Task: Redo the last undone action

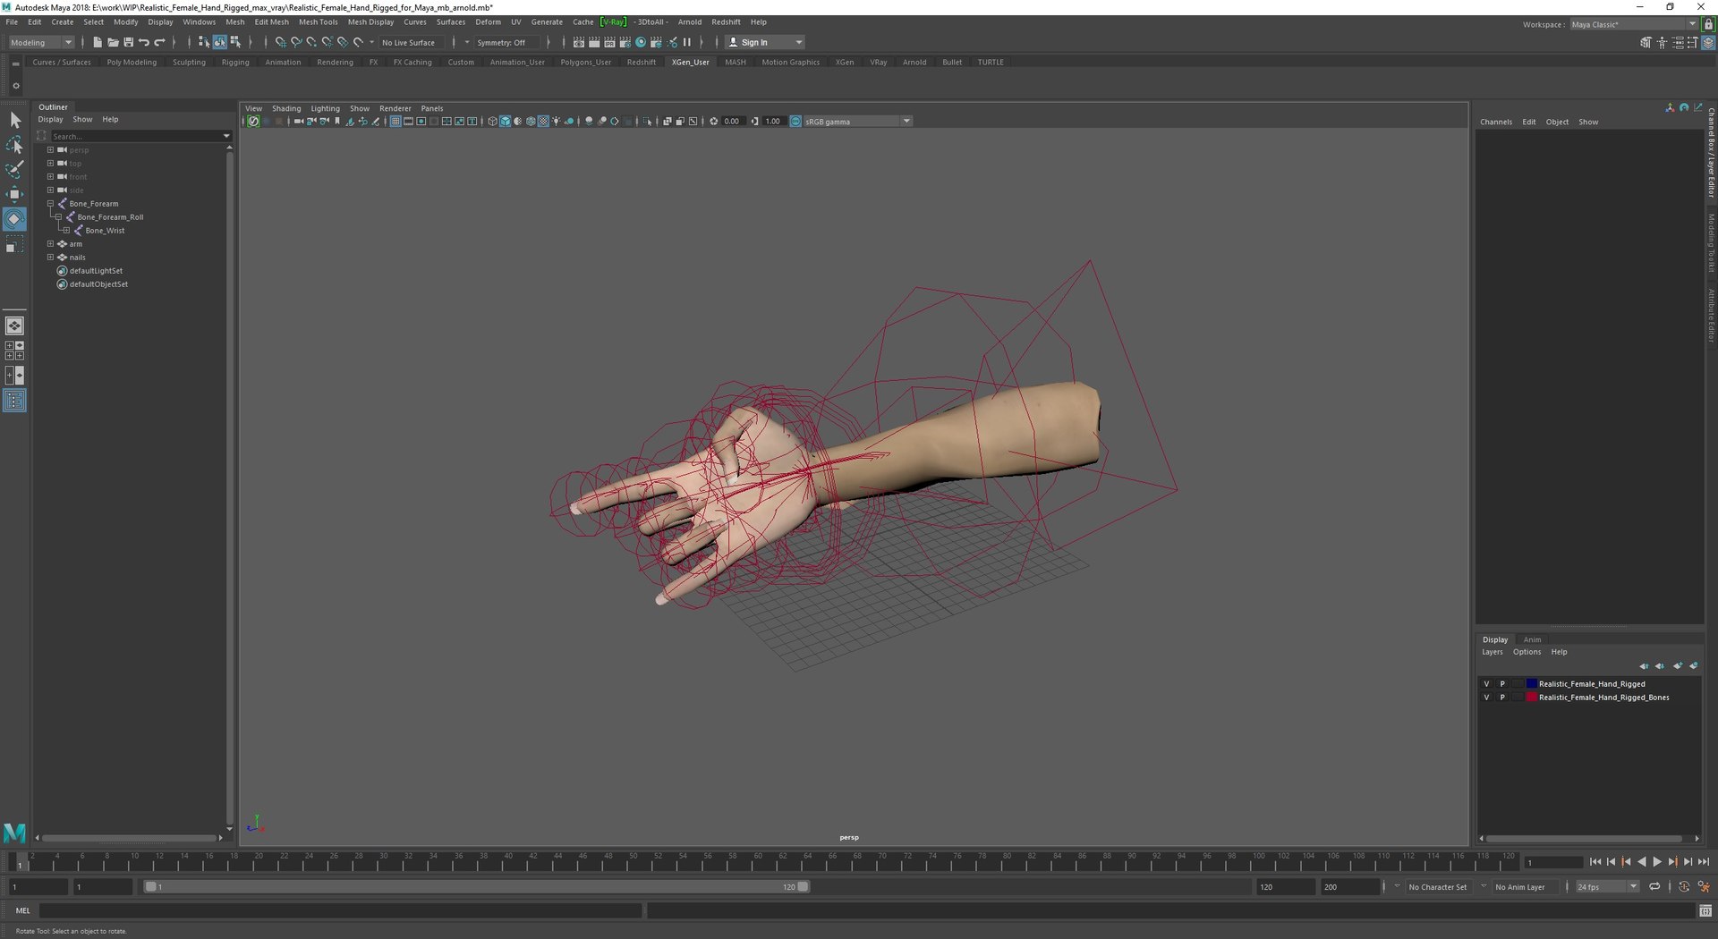Action: [160, 42]
